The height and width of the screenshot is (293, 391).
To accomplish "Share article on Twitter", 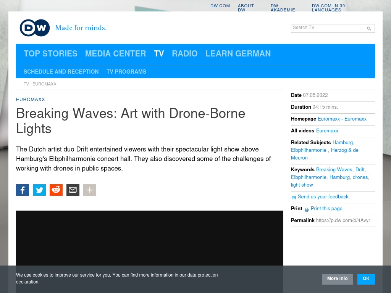I will click(x=39, y=190).
